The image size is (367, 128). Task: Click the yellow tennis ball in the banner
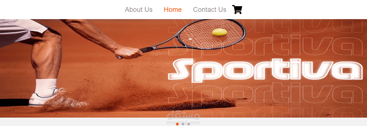pyautogui.click(x=219, y=32)
